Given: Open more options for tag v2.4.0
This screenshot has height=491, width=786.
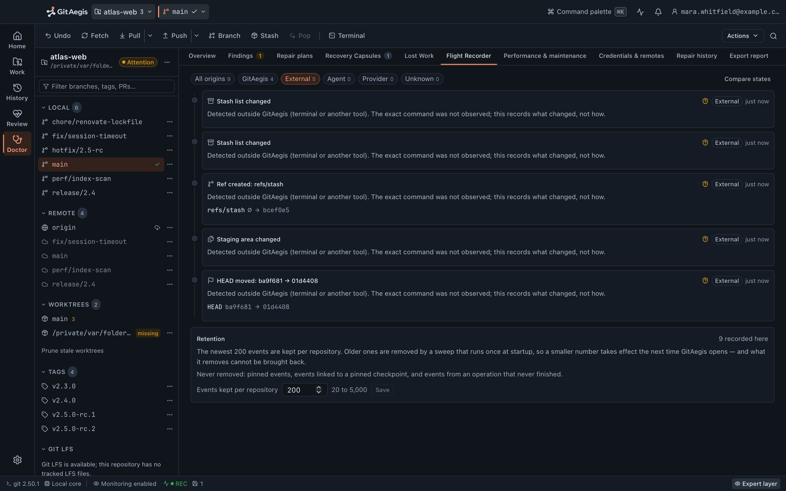Looking at the screenshot, I should point(169,400).
